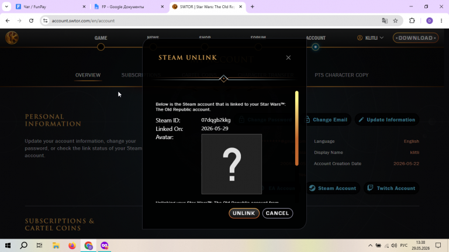Open Firefox from the taskbar
This screenshot has width=449, height=252.
72,246
